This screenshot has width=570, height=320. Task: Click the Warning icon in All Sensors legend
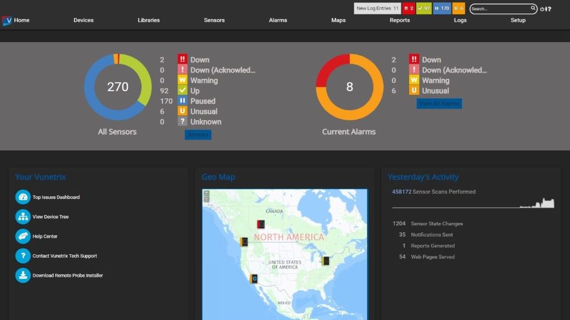click(182, 80)
